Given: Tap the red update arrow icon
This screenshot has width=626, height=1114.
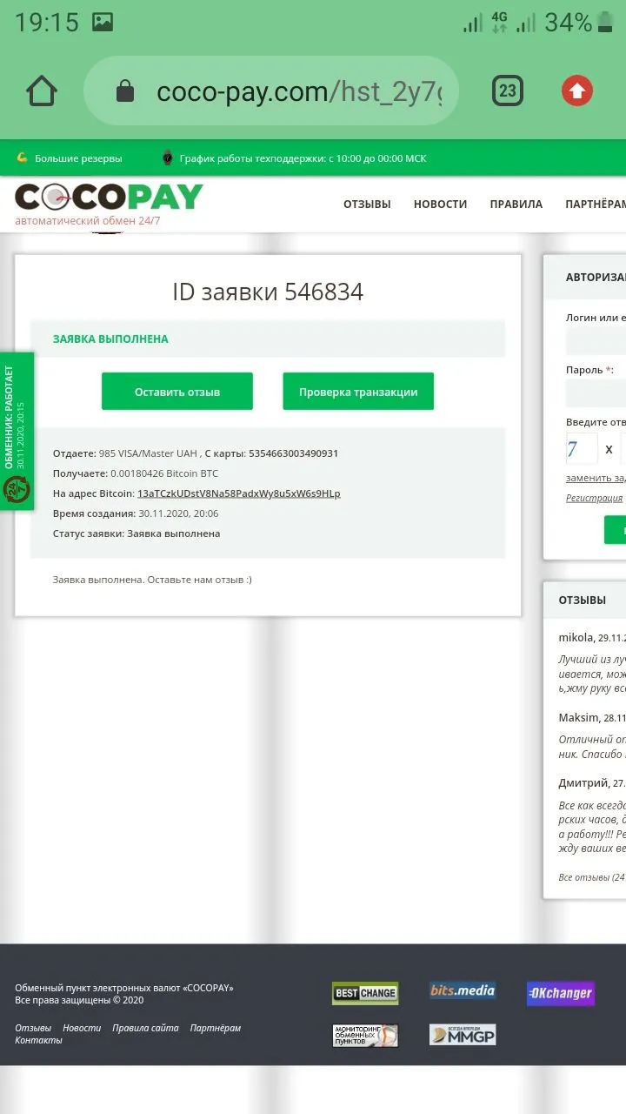Looking at the screenshot, I should (577, 91).
